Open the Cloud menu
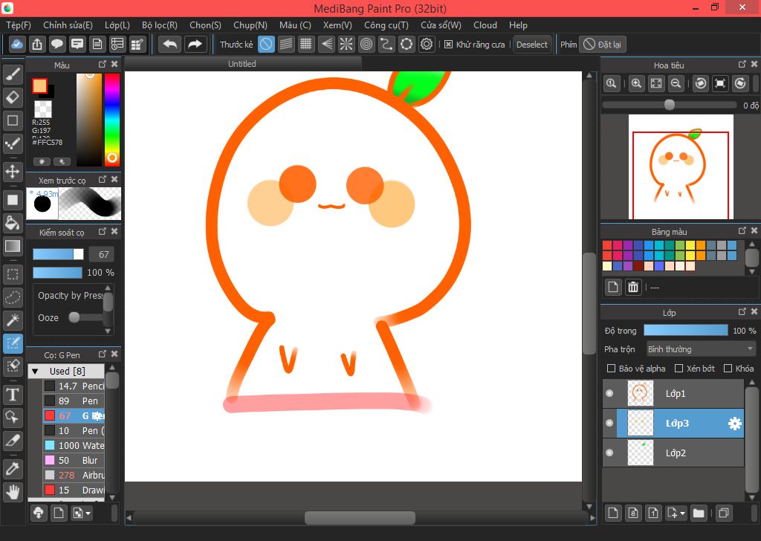This screenshot has height=541, width=761. click(x=485, y=25)
